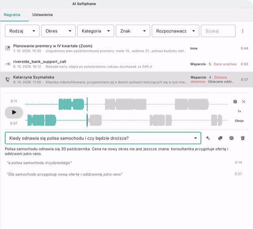Save audio with the player's floppy icon
Screen dimensions: 253x229
[235, 102]
